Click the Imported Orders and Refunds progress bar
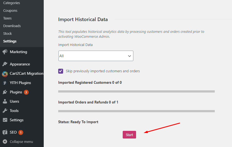 tap(136, 111)
